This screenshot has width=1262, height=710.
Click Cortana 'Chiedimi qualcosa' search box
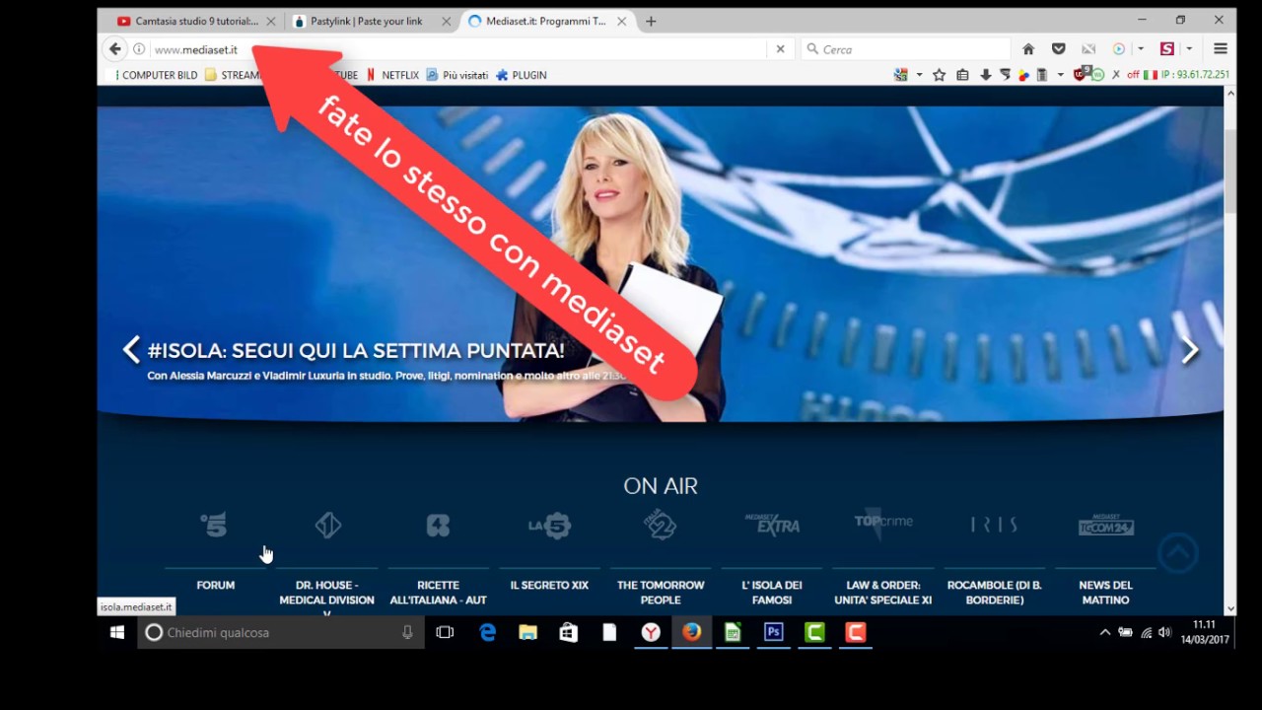(x=281, y=632)
